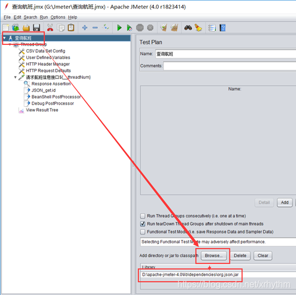Open the Help menu
Viewport: 296px width, 295px height.
click(72, 17)
